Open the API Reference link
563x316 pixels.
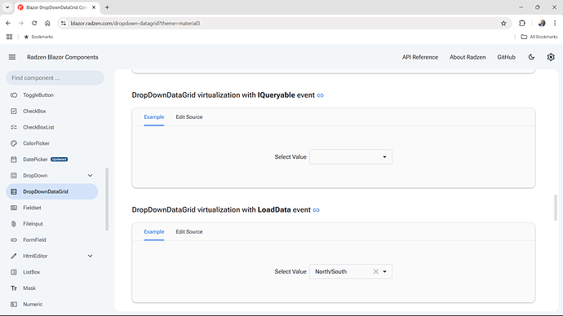(420, 57)
